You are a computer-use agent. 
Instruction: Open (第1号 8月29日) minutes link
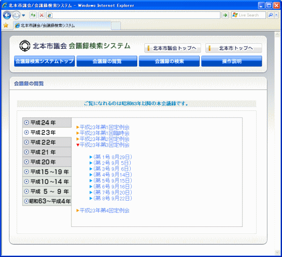click(113, 157)
